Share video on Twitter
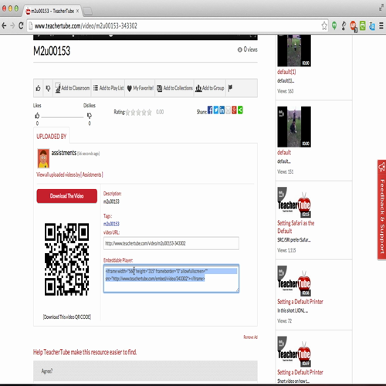 [x=216, y=110]
